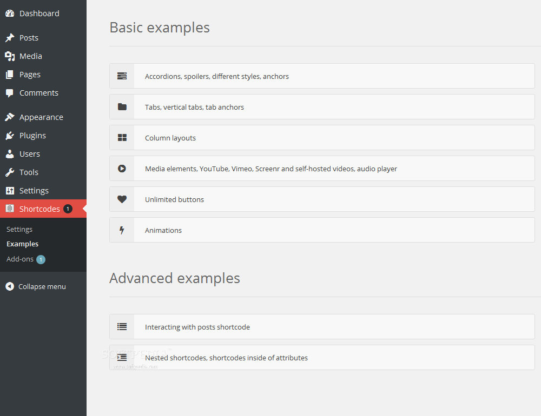Click the play icon beside Media elements
Screen dimensions: 541x416
pyautogui.click(x=122, y=169)
